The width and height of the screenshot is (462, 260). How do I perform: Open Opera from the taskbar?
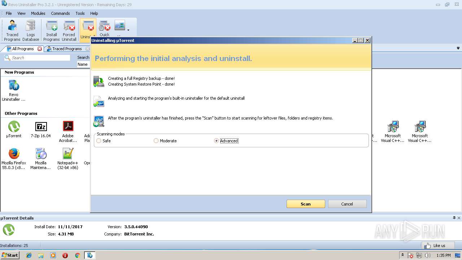[x=65, y=255]
